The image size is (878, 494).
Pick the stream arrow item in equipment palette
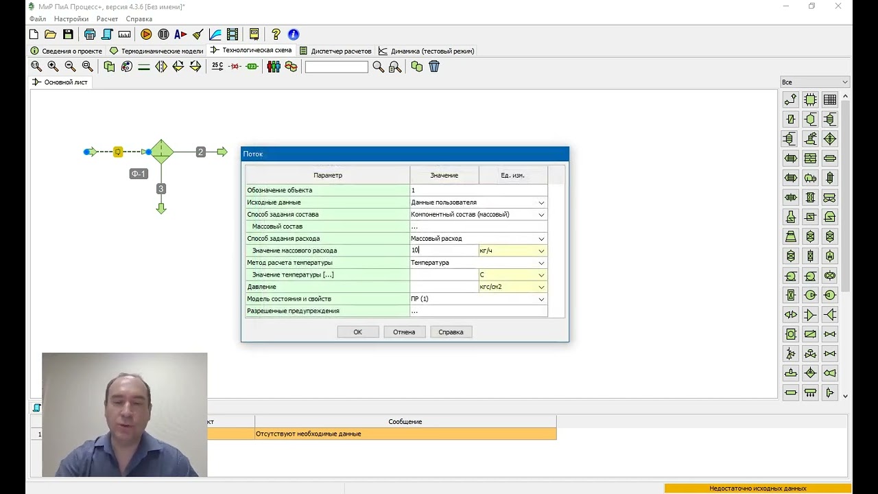click(x=791, y=99)
